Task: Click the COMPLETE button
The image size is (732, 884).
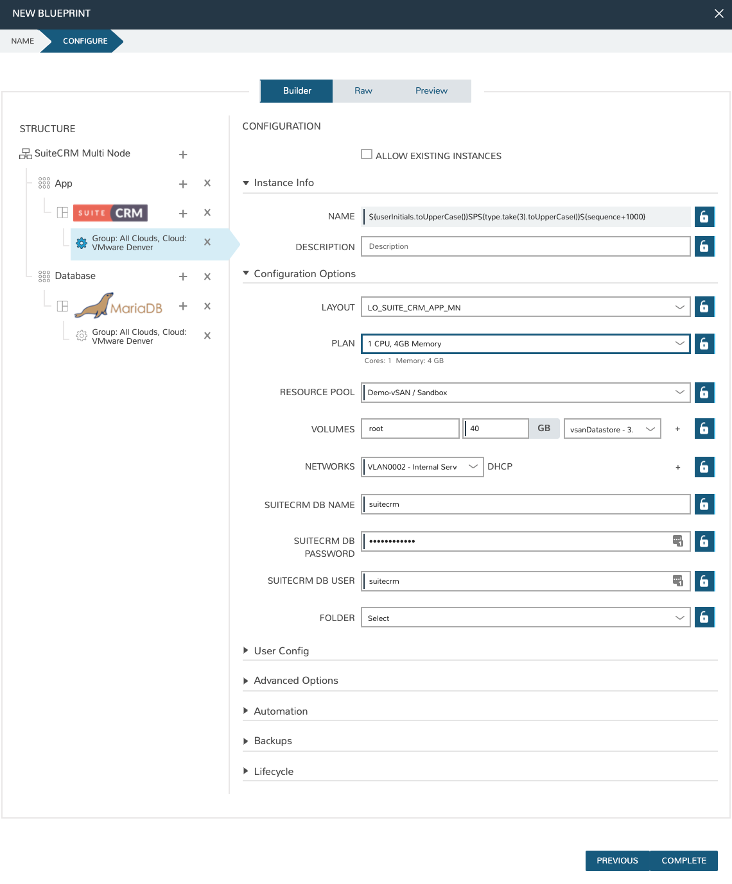Action: pyautogui.click(x=684, y=861)
